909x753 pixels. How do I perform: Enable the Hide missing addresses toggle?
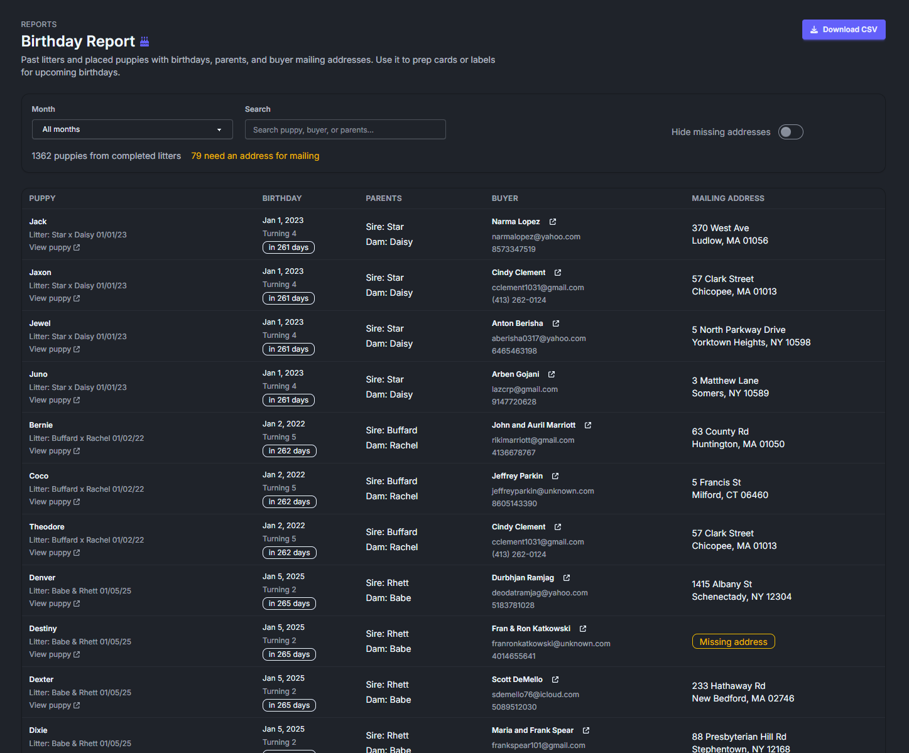click(x=790, y=132)
